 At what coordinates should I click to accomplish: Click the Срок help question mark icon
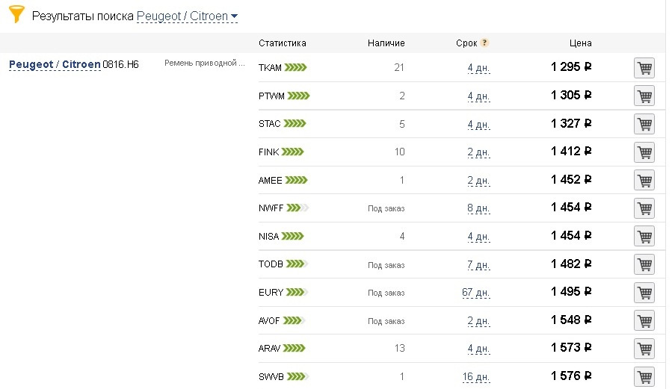click(484, 43)
